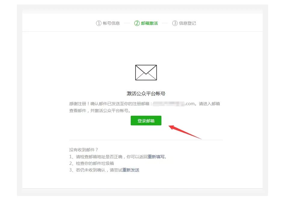Click the dash between steps 2 and 3
287x198 pixels.
point(165,23)
